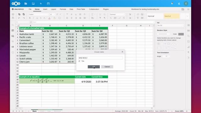Screen dimensions: 201x113
Task: Align text right in toolbar
Action: click(x=76, y=18)
